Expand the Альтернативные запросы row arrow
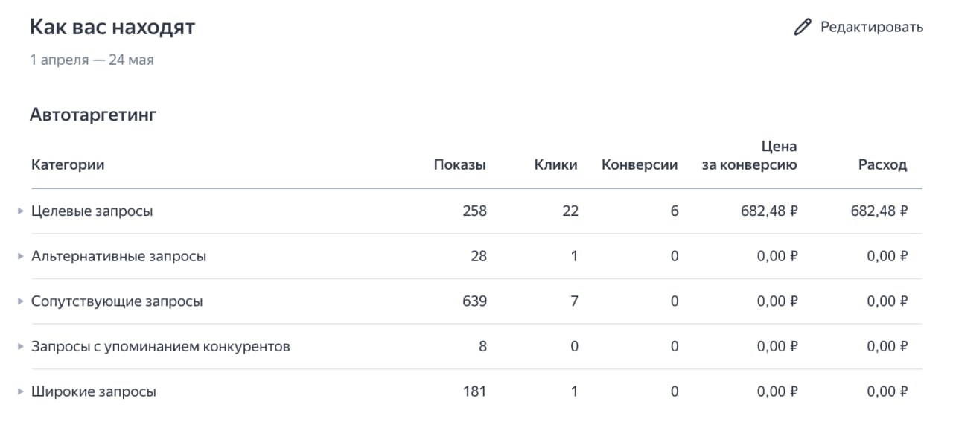Screen dimensions: 953x422 21,256
